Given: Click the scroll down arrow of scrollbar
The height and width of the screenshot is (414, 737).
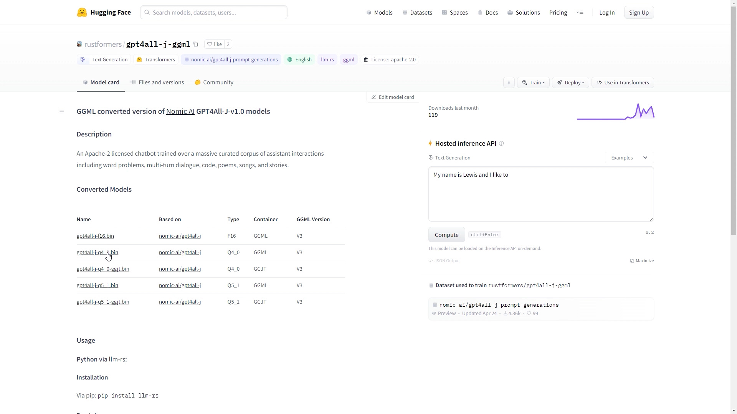Looking at the screenshot, I should 734,411.
